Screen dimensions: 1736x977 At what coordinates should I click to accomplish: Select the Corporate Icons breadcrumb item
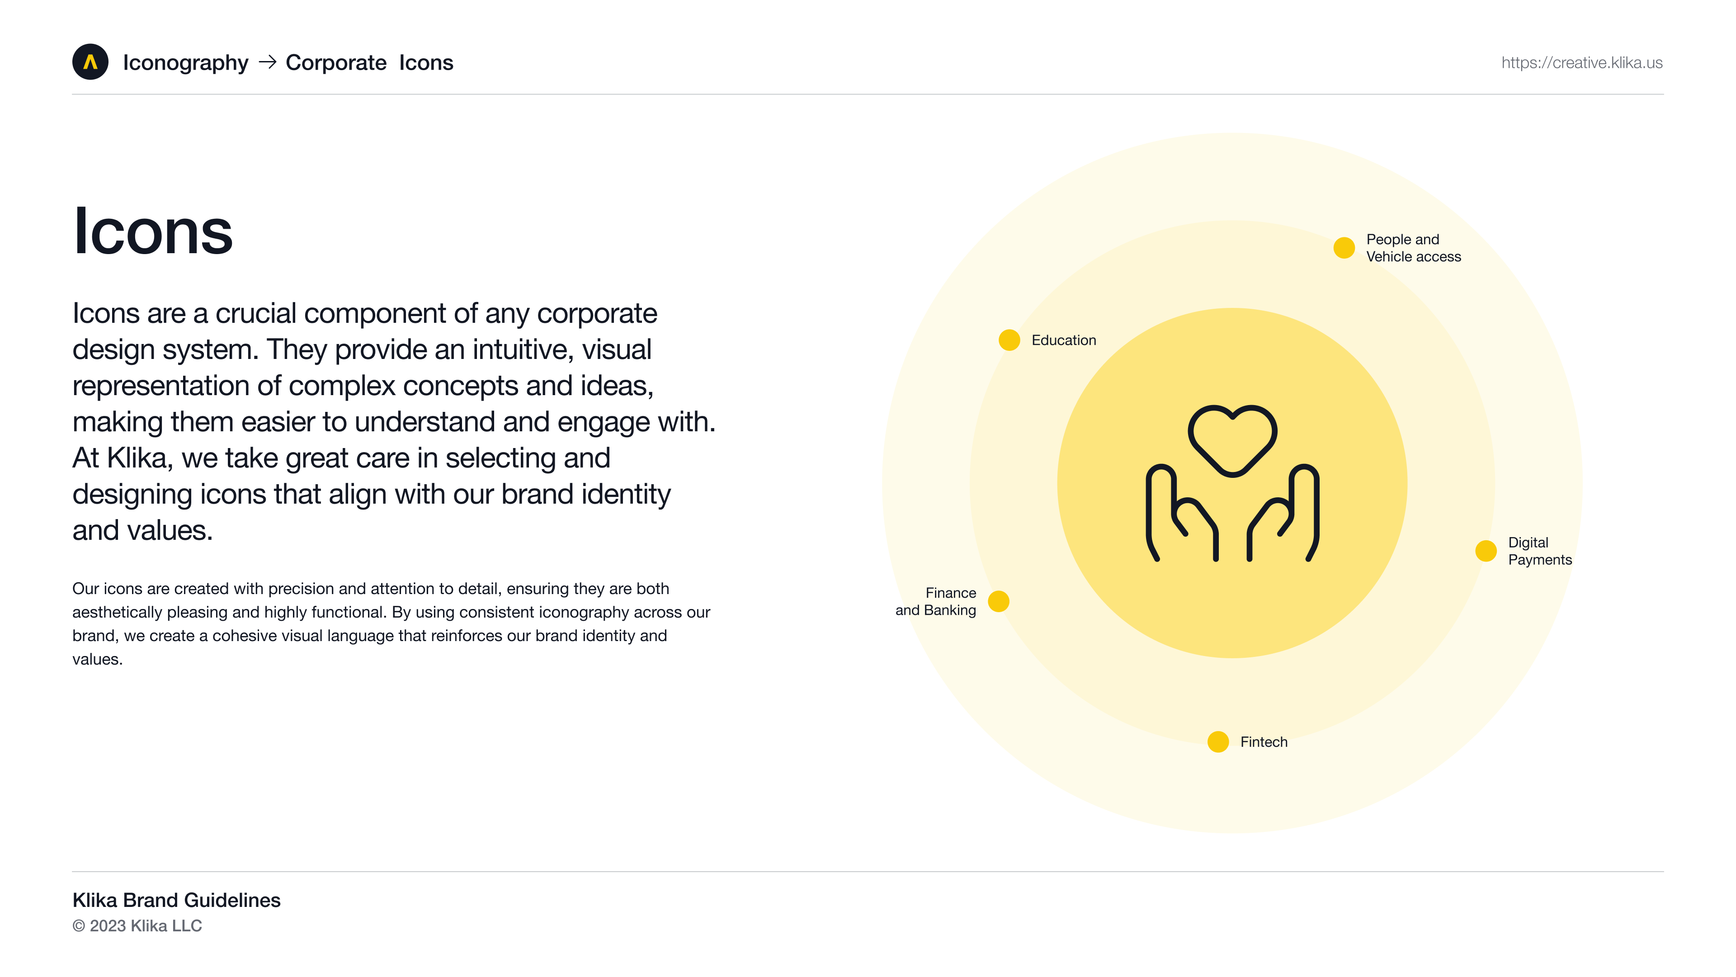pos(369,63)
